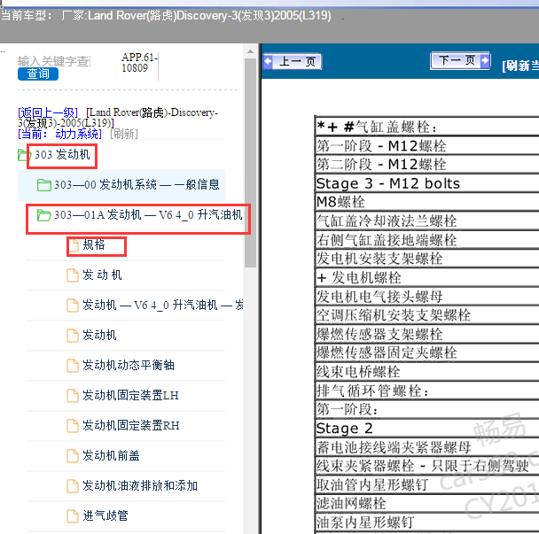Select table row 蓄电池接线端夹紧器螺母
The height and width of the screenshot is (534, 539).
coord(427,447)
